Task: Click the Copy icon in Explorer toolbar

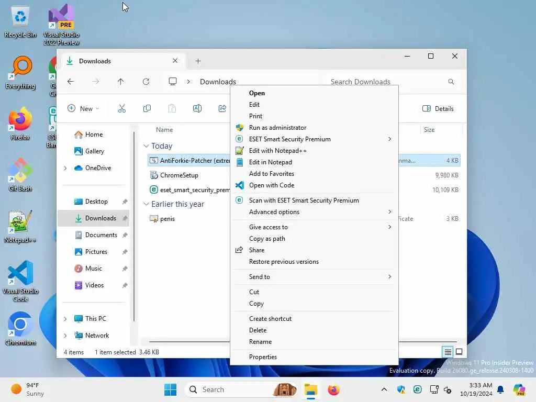Action: (x=147, y=109)
